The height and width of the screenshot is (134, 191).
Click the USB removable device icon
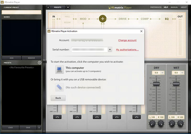coord(59,87)
